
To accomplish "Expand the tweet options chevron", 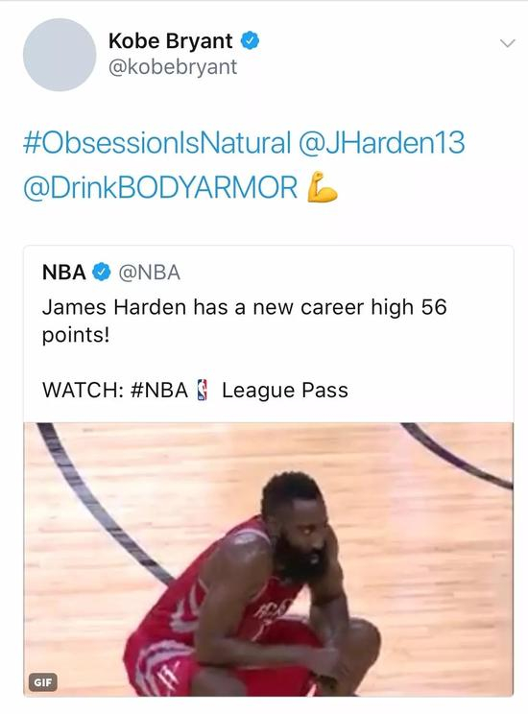I will (507, 43).
